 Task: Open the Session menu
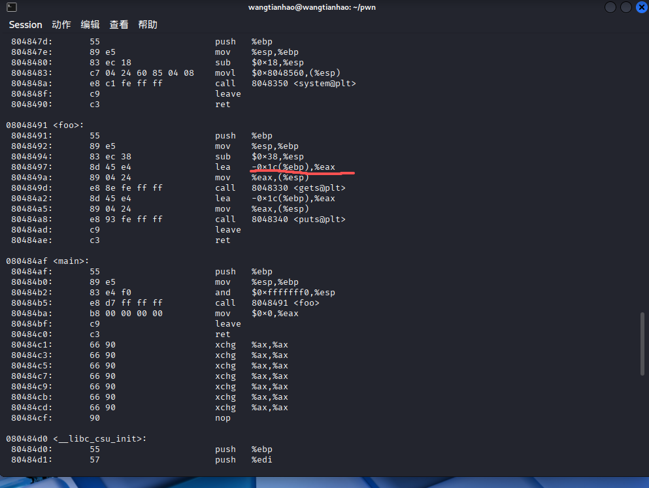25,25
